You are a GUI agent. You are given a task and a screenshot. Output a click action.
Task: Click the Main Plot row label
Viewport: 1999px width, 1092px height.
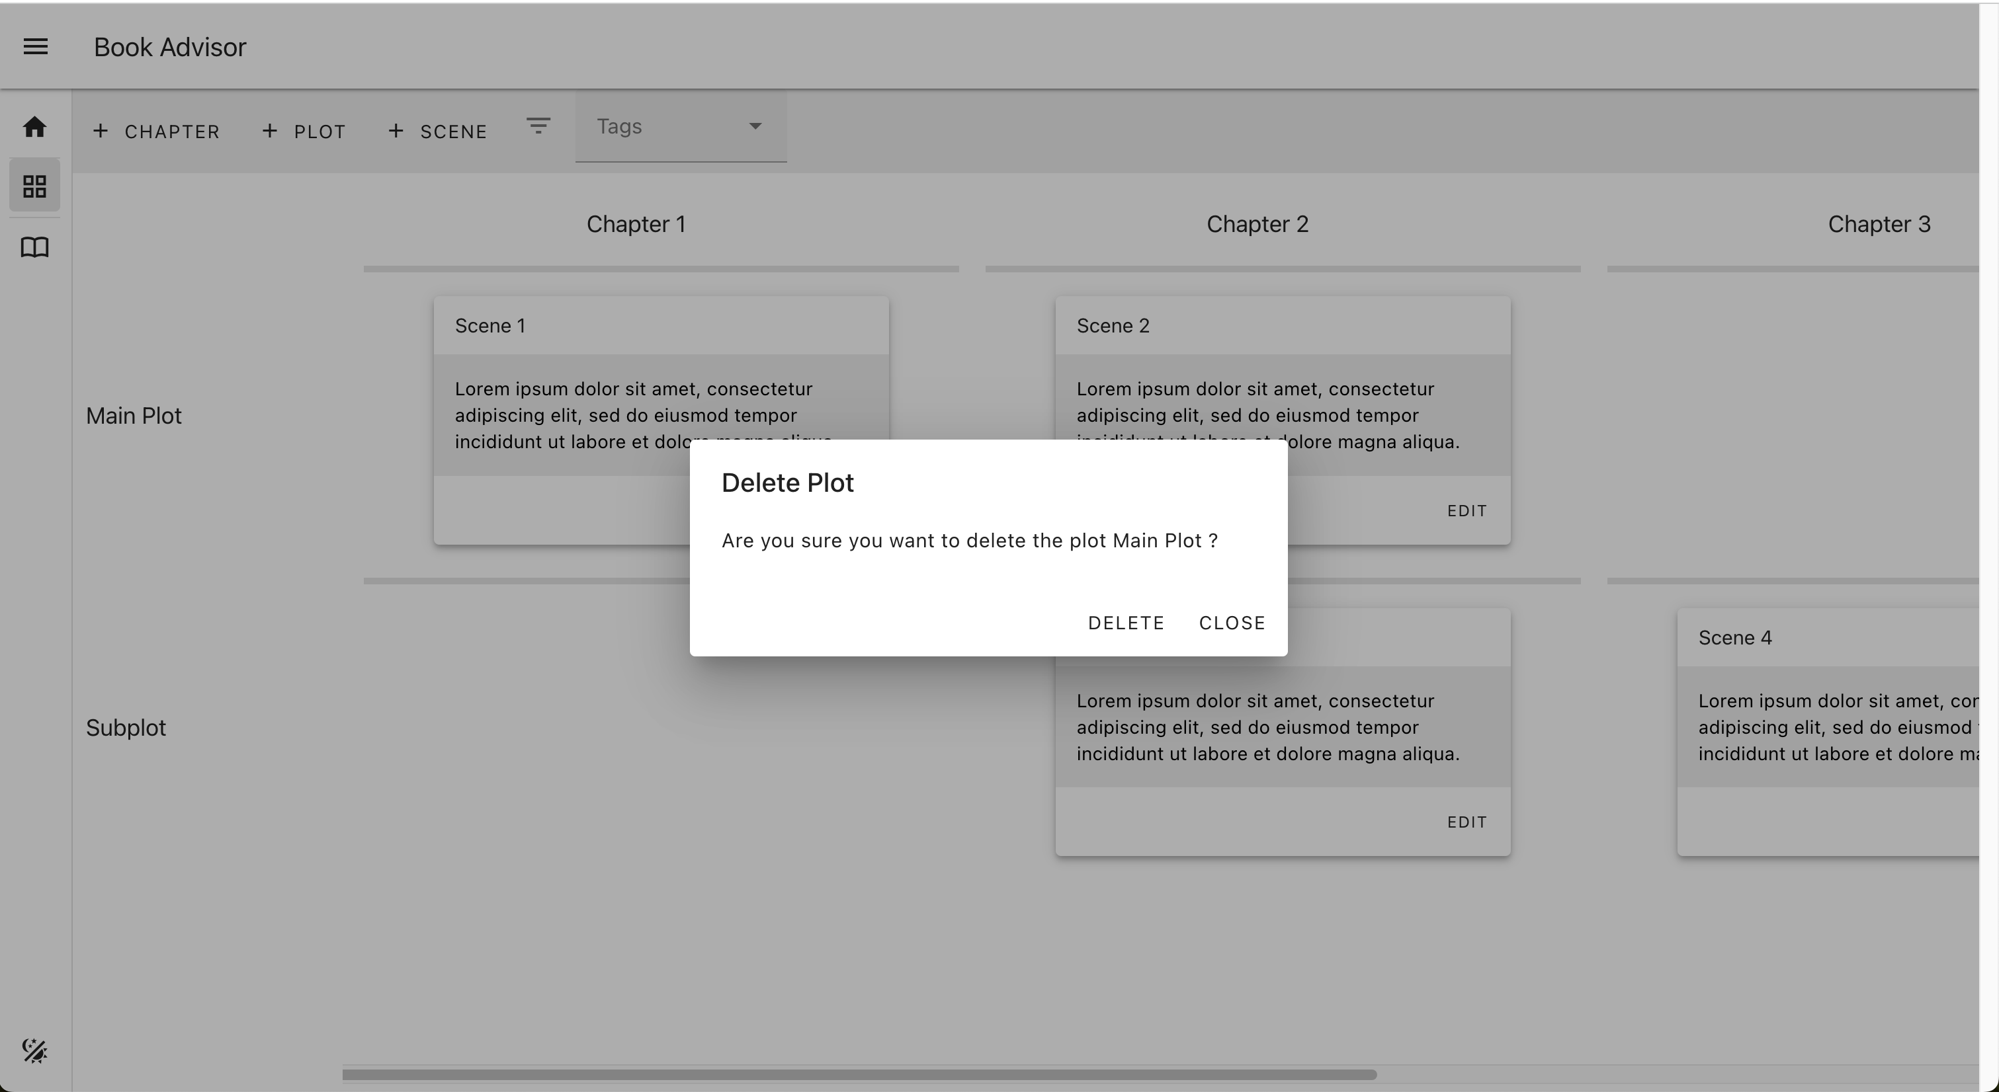(x=134, y=416)
